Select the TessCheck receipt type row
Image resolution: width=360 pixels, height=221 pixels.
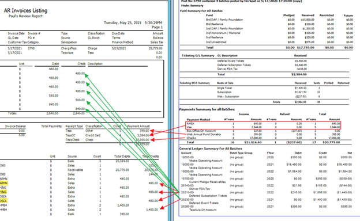click(107, 140)
